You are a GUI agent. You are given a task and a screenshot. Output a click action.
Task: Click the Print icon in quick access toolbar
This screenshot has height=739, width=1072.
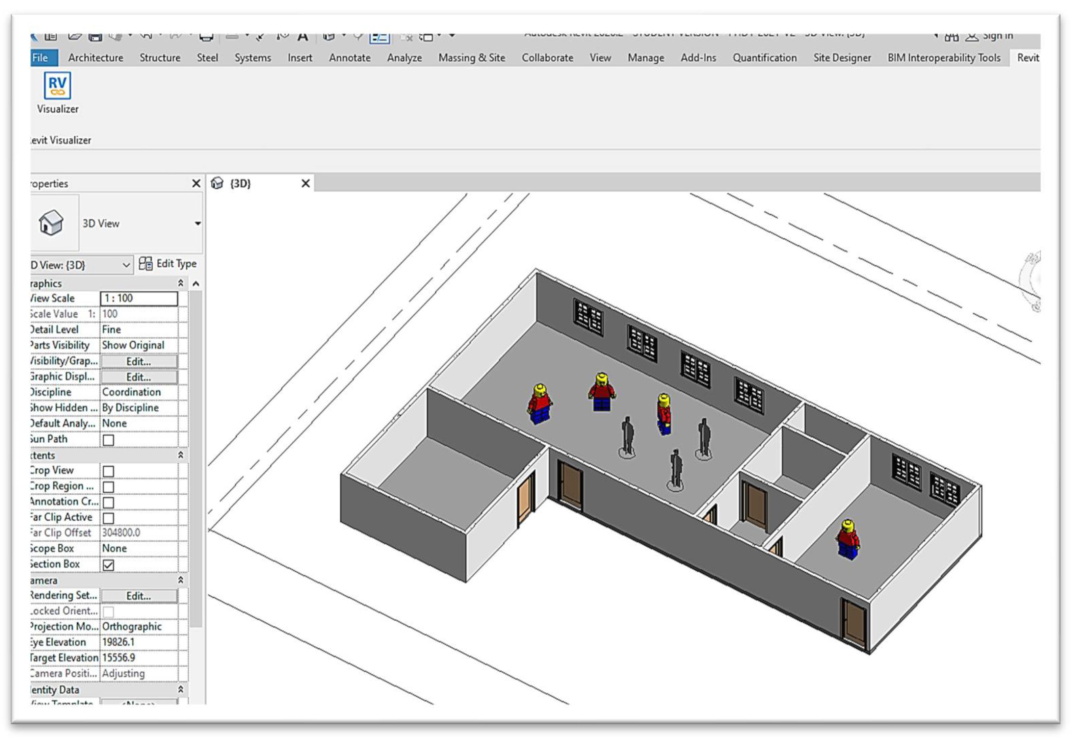click(x=206, y=36)
